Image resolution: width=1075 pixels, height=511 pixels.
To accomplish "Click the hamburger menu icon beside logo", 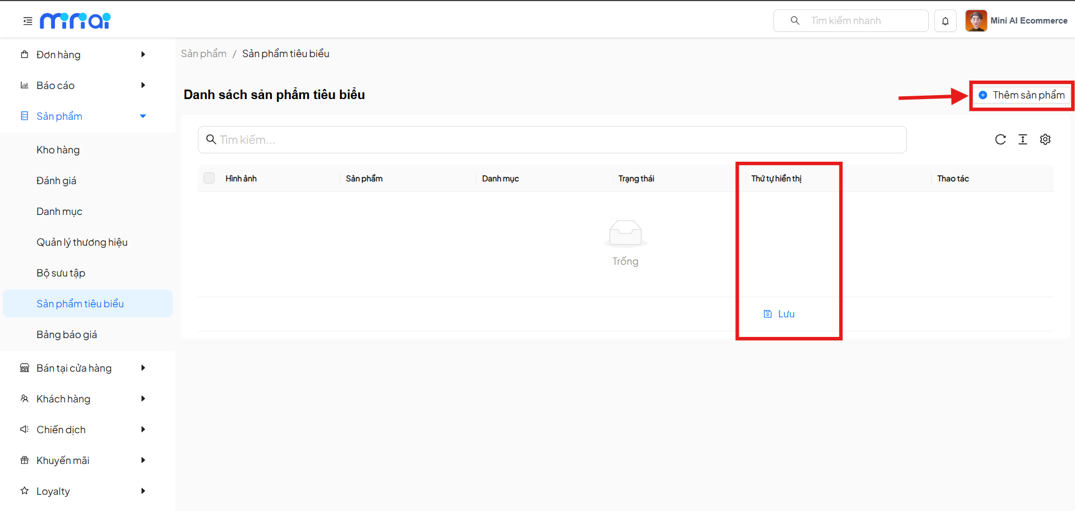I will point(27,21).
